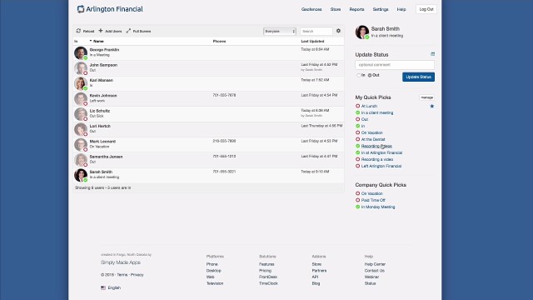Open the Settings menu
The width and height of the screenshot is (533, 300).
coord(381,9)
